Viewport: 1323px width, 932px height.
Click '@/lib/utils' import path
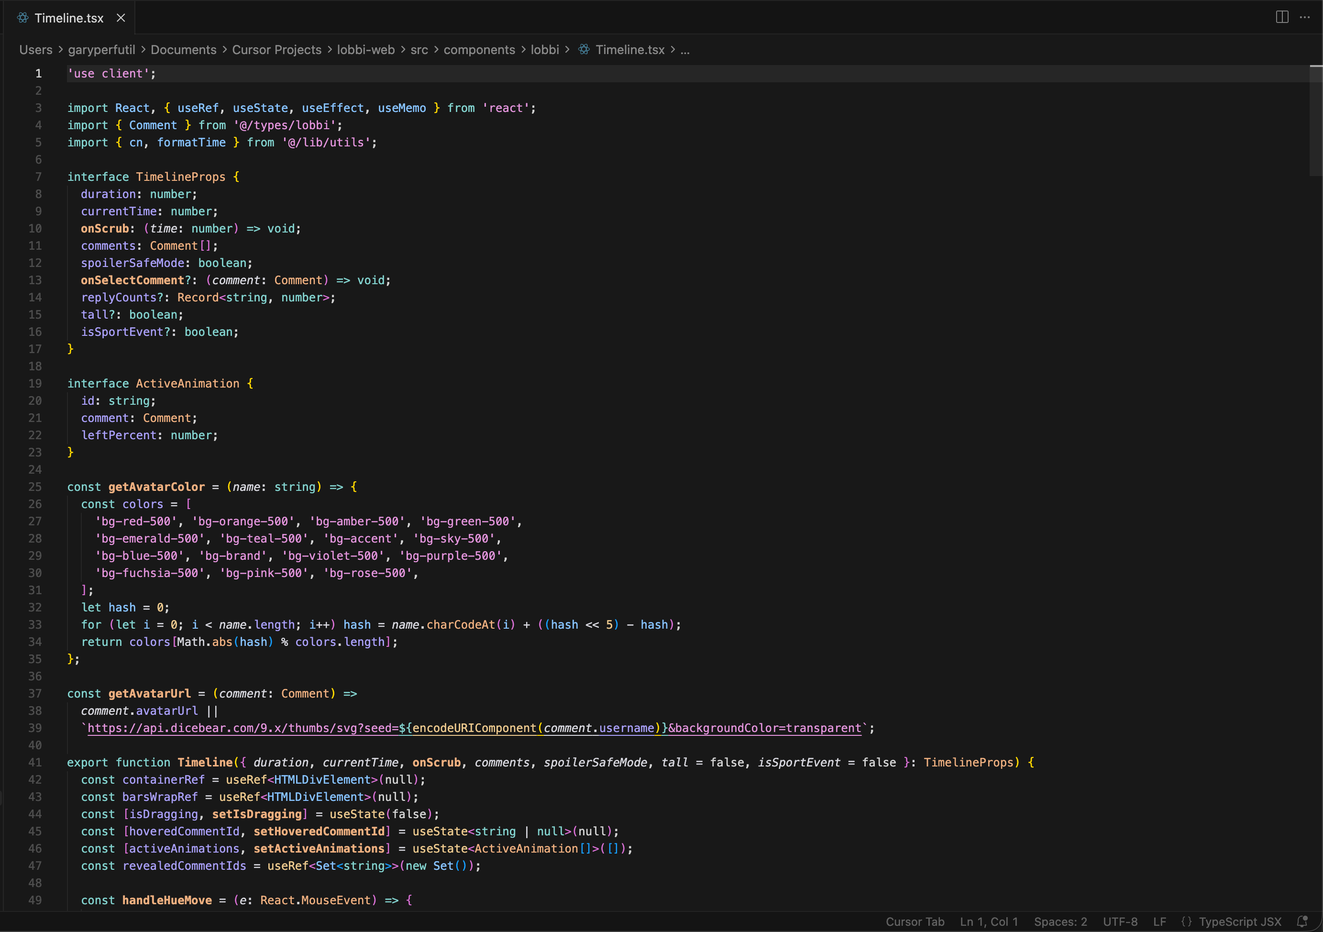tap(326, 143)
